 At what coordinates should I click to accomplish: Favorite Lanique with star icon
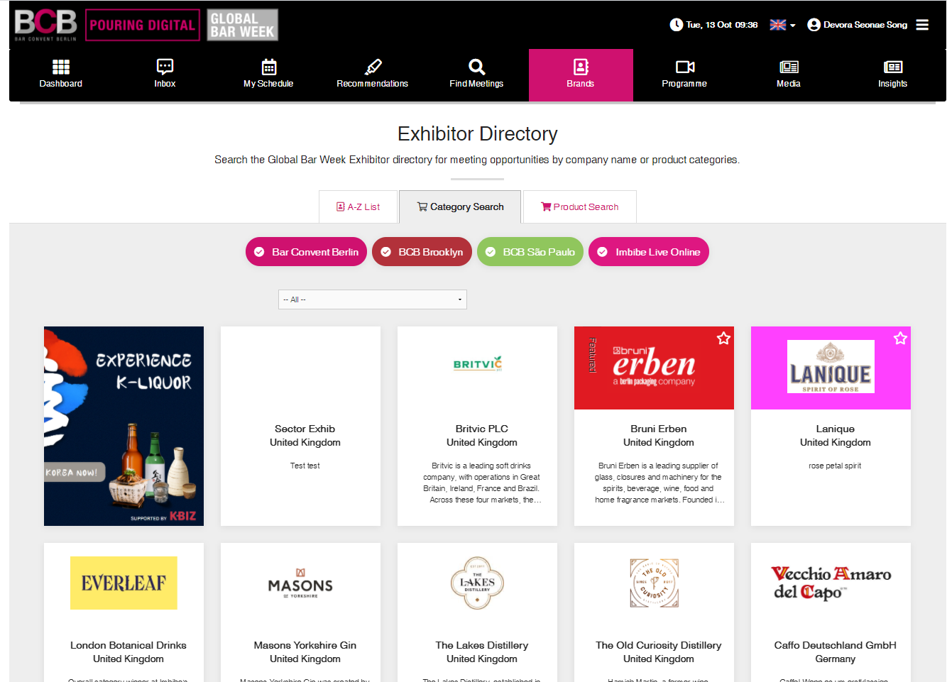click(x=900, y=339)
